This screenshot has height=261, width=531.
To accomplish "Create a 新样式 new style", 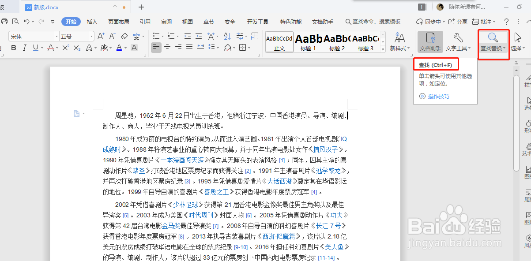I will click(x=399, y=42).
